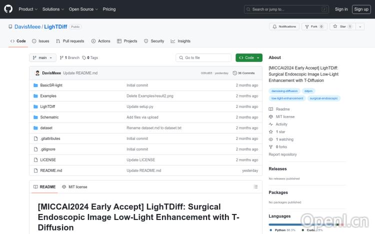Open the denoising-diffusion topic tag
Image resolution: width=375 pixels, height=234 pixels.
284,91
